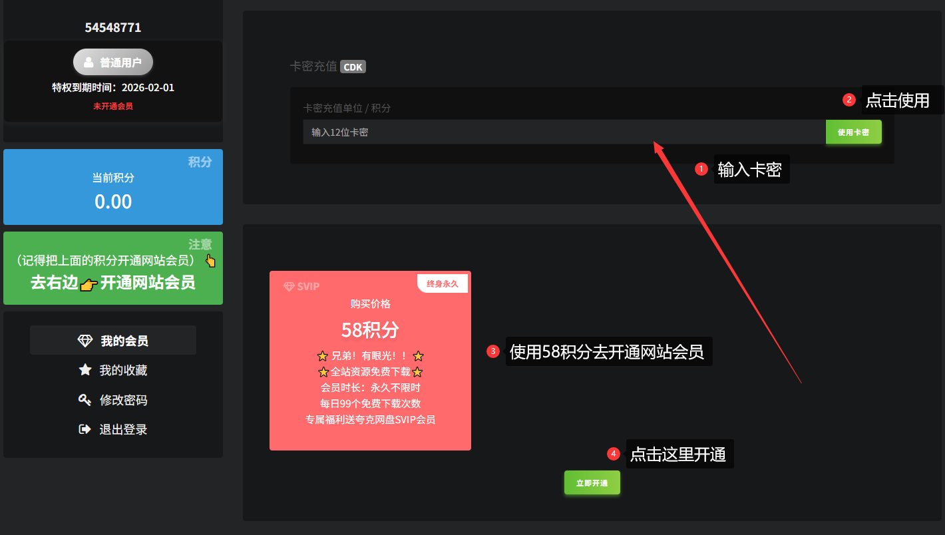Focus the 输入12位卡密 input field
Image resolution: width=945 pixels, height=535 pixels.
tap(564, 132)
